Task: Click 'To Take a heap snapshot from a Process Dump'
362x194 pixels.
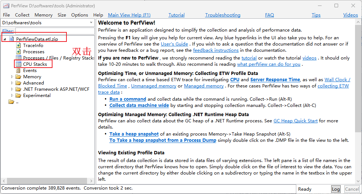Action: 163,140
